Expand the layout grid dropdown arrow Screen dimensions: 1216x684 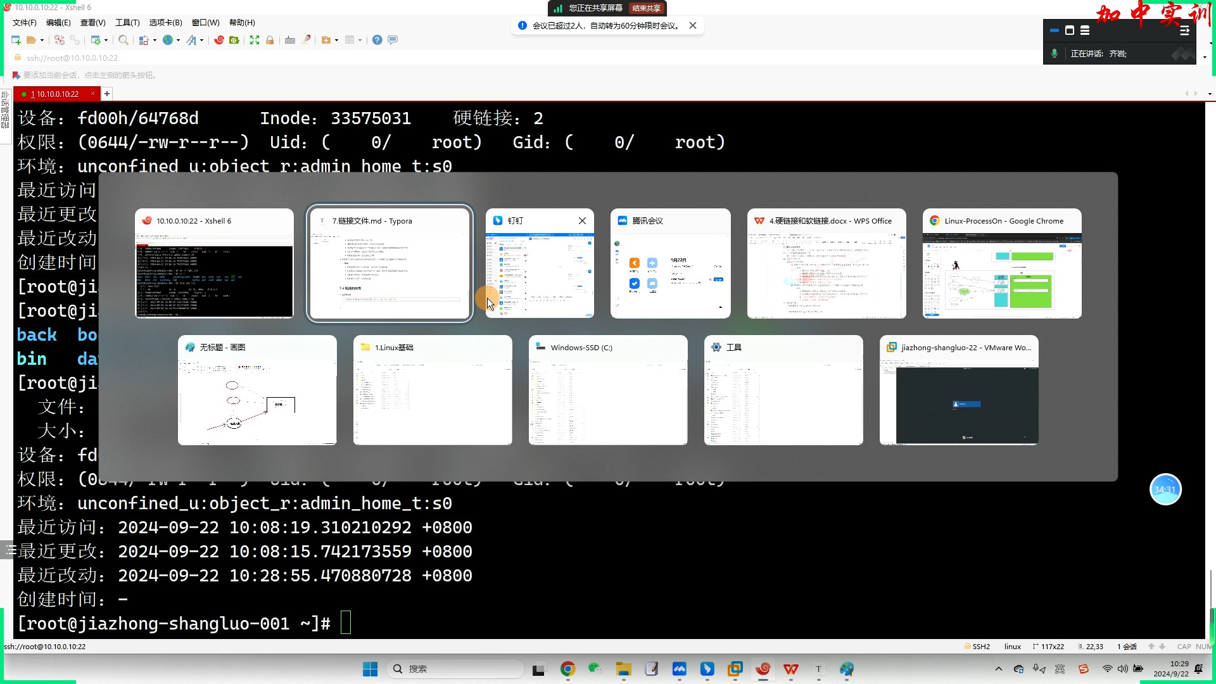click(x=360, y=40)
